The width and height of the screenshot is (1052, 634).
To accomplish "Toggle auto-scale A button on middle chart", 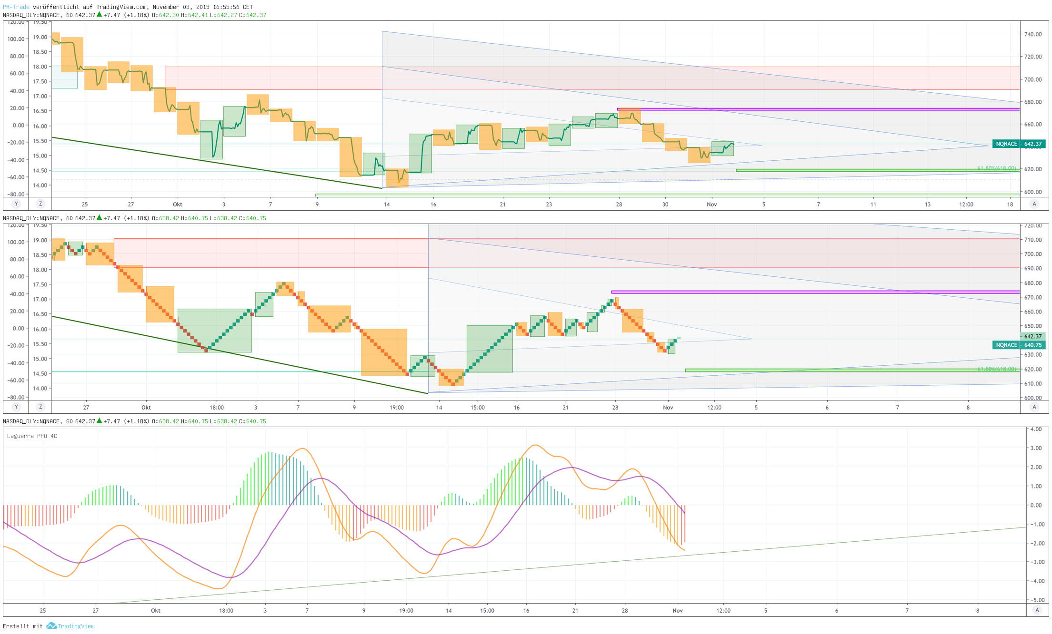I will 1034,407.
